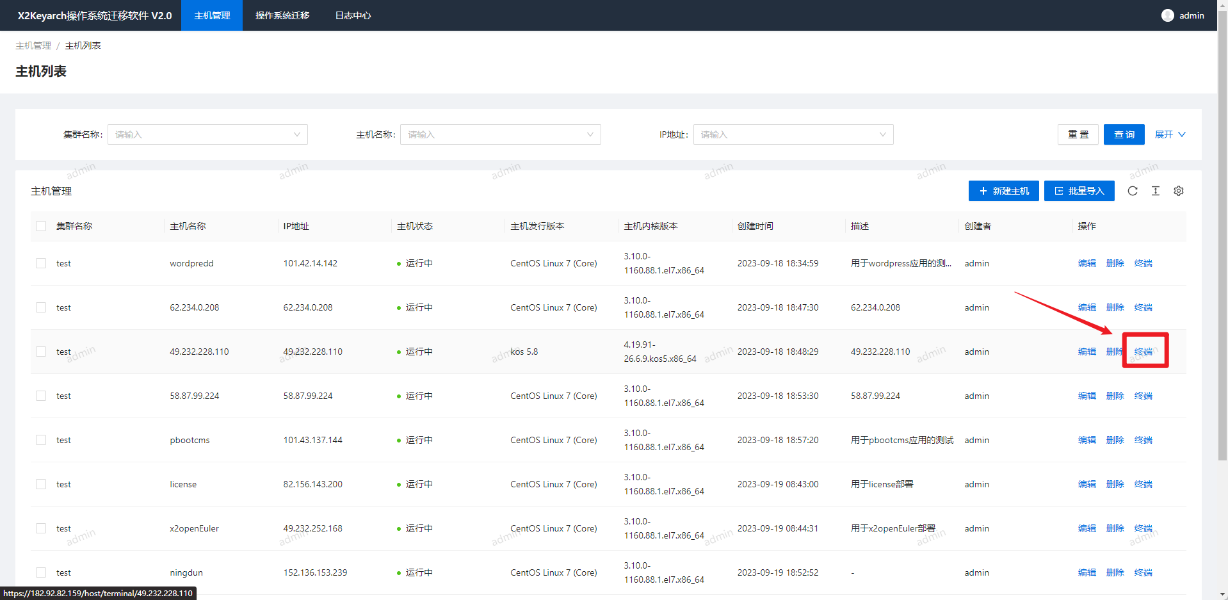Image resolution: width=1228 pixels, height=600 pixels.
Task: Click 主机管理 breadcrumb link
Action: (x=33, y=45)
